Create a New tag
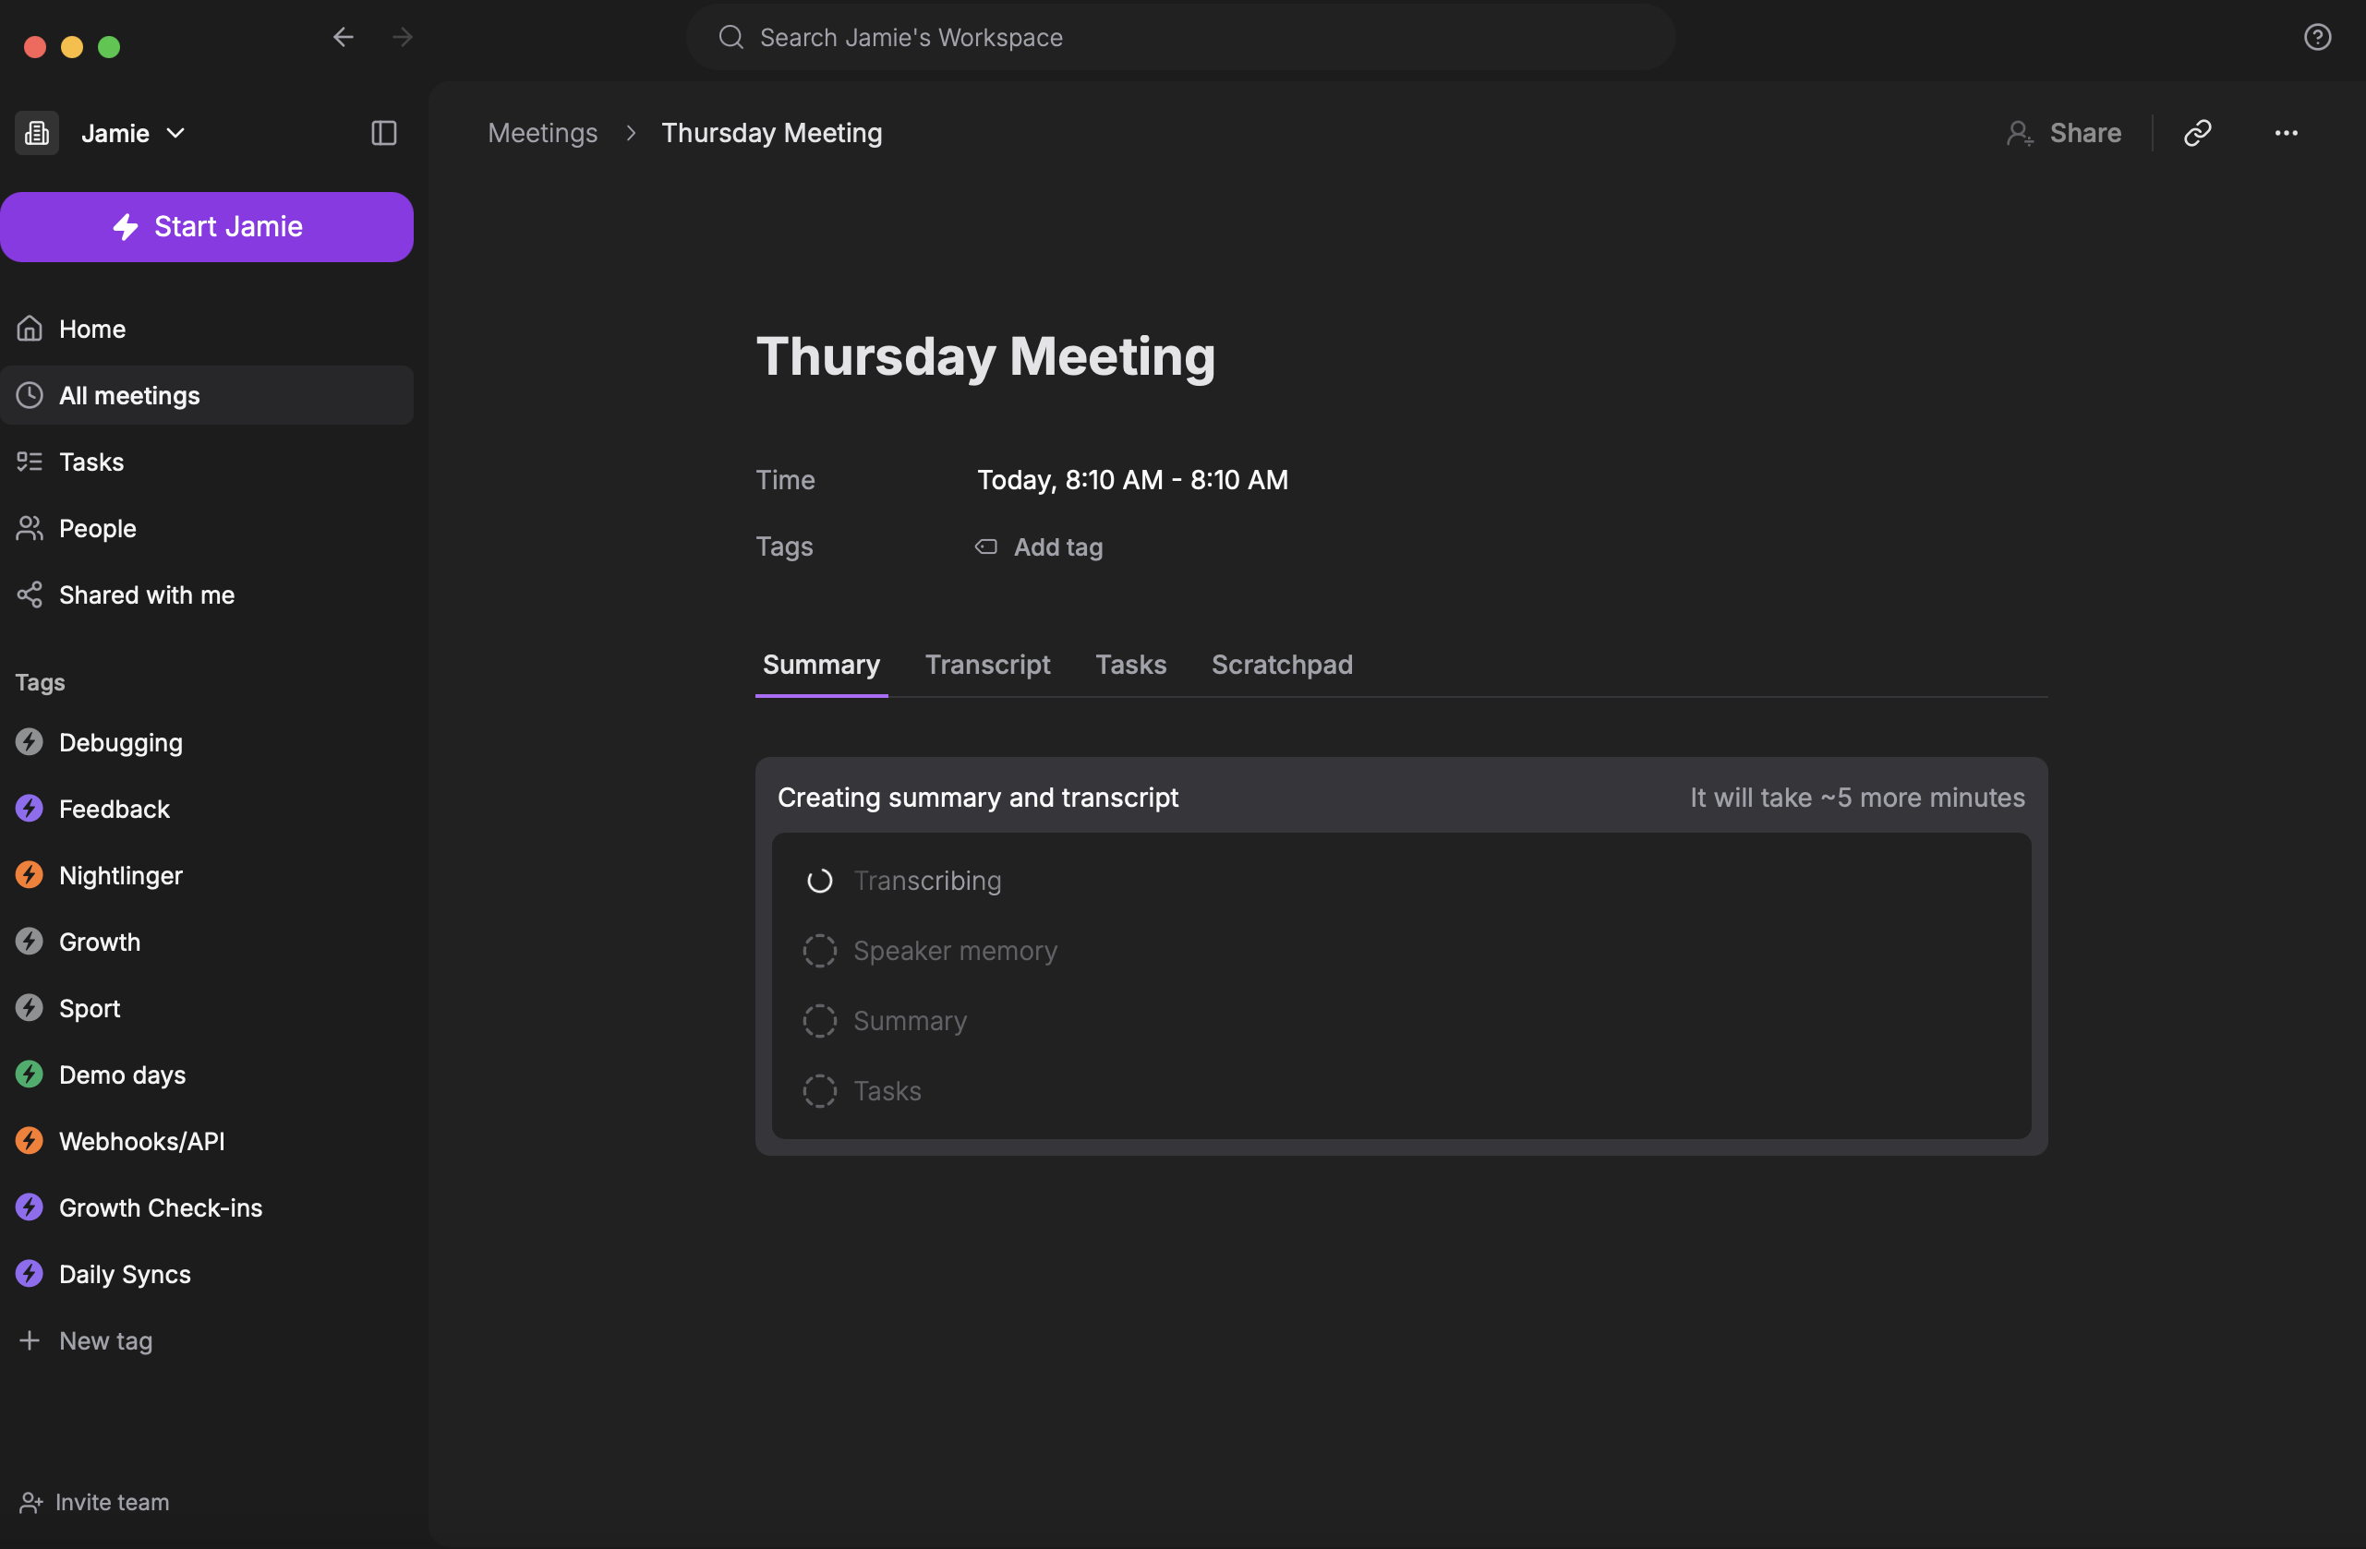Screen dimensions: 2366x1549 click(106, 1340)
